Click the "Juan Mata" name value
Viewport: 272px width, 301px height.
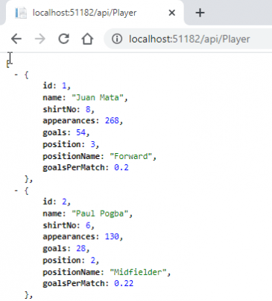coord(98,97)
